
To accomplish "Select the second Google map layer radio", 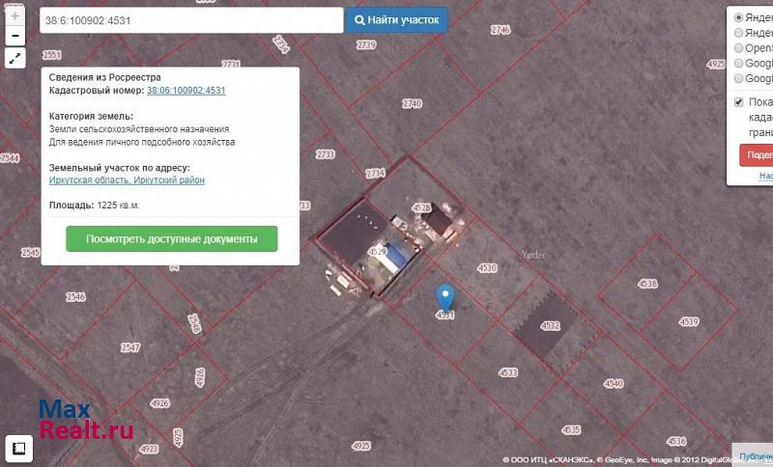I will tap(739, 79).
